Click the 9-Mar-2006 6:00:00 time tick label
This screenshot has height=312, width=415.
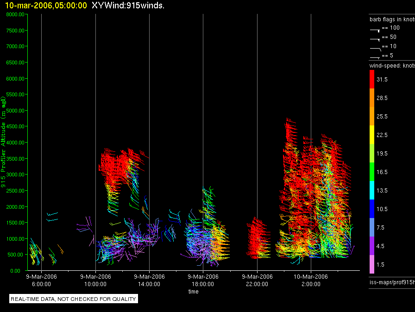tap(41, 280)
